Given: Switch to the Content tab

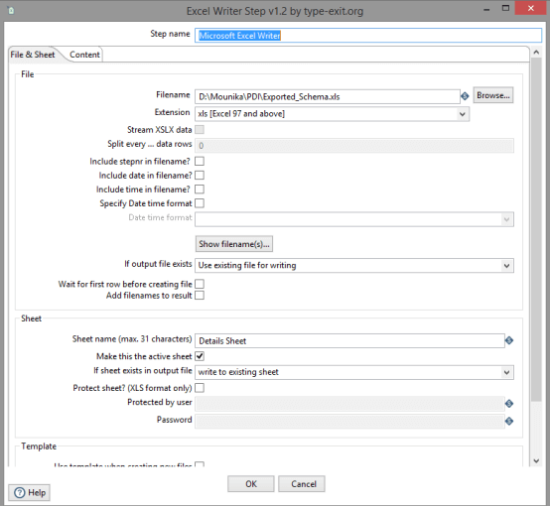Looking at the screenshot, I should 84,55.
